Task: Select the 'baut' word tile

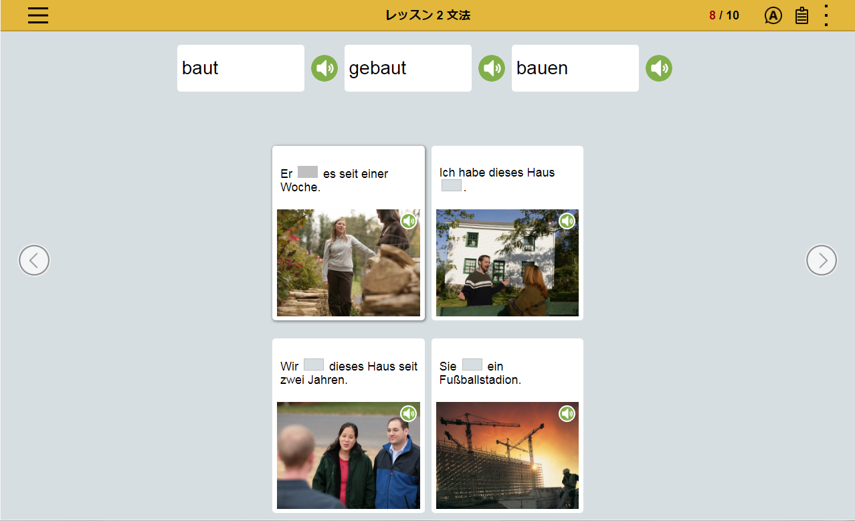Action: (x=240, y=68)
